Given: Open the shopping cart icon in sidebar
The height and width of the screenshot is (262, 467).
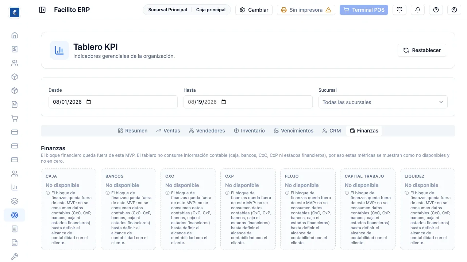Looking at the screenshot, I should (15, 118).
